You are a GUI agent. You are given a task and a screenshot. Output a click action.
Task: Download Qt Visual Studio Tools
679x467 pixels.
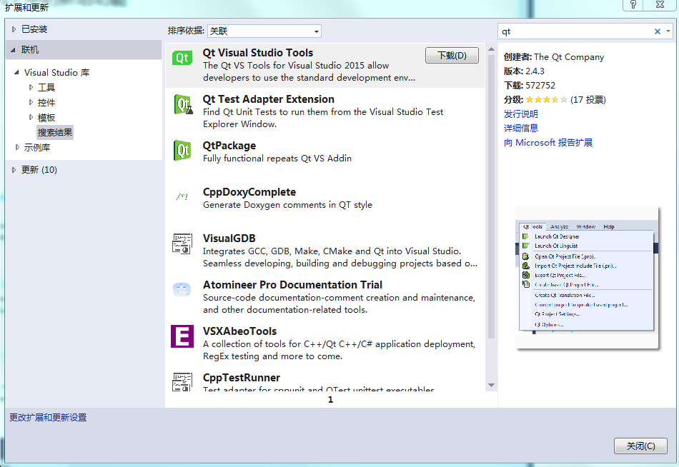click(452, 56)
